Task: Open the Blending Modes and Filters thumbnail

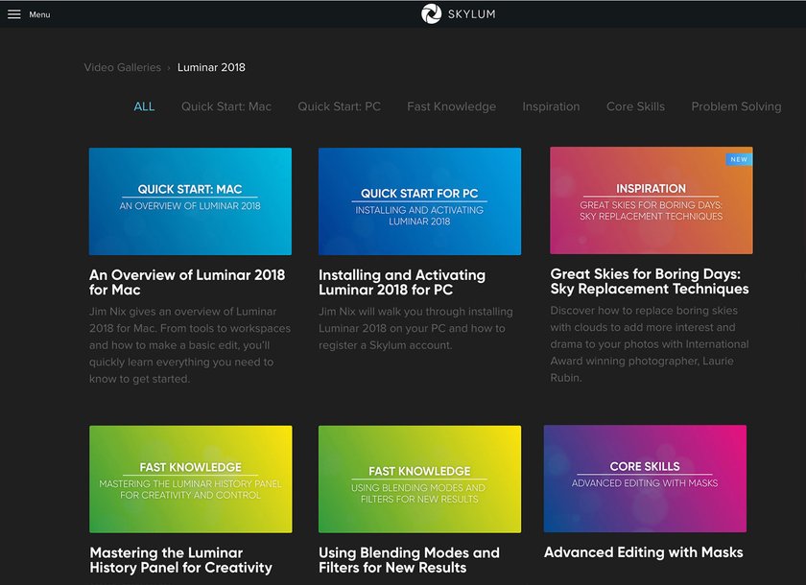Action: tap(419, 479)
